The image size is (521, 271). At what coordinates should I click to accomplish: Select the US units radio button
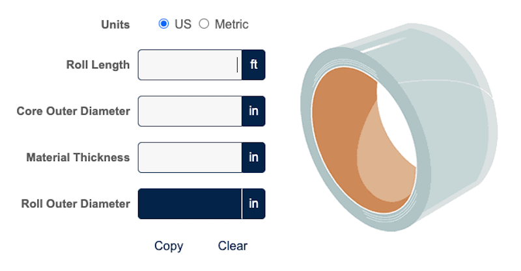[163, 24]
